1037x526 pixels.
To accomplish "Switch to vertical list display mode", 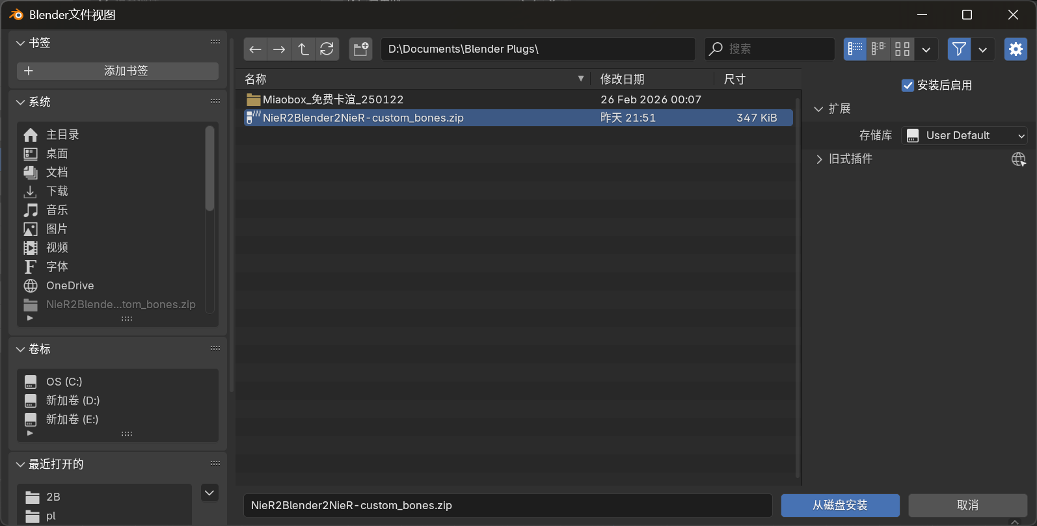I will pyautogui.click(x=855, y=49).
